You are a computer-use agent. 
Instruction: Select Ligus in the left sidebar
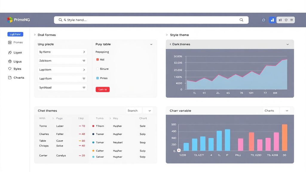(10, 62)
